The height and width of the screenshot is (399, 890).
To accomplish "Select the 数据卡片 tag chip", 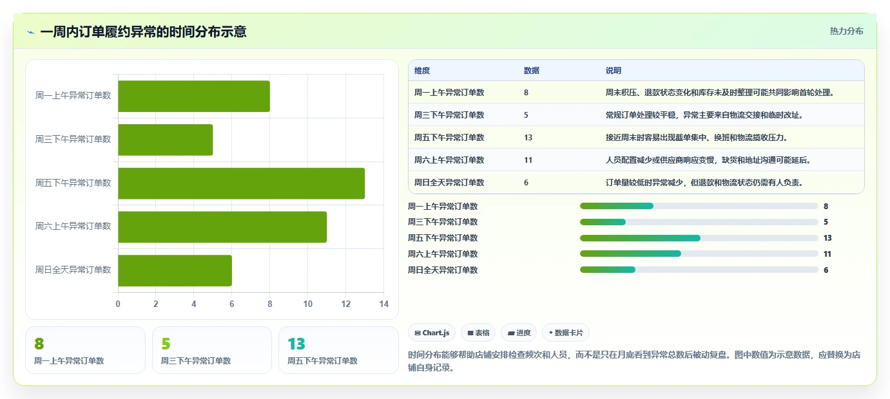I will coord(565,333).
